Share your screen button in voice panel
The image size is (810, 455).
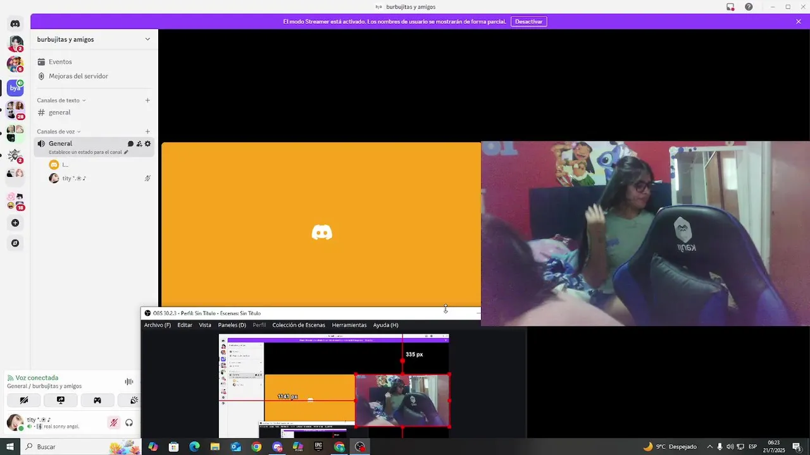tap(61, 400)
